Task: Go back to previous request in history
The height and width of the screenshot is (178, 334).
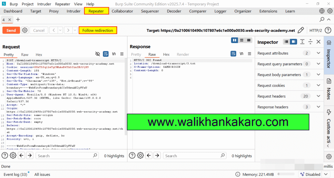Action: (x=54, y=30)
